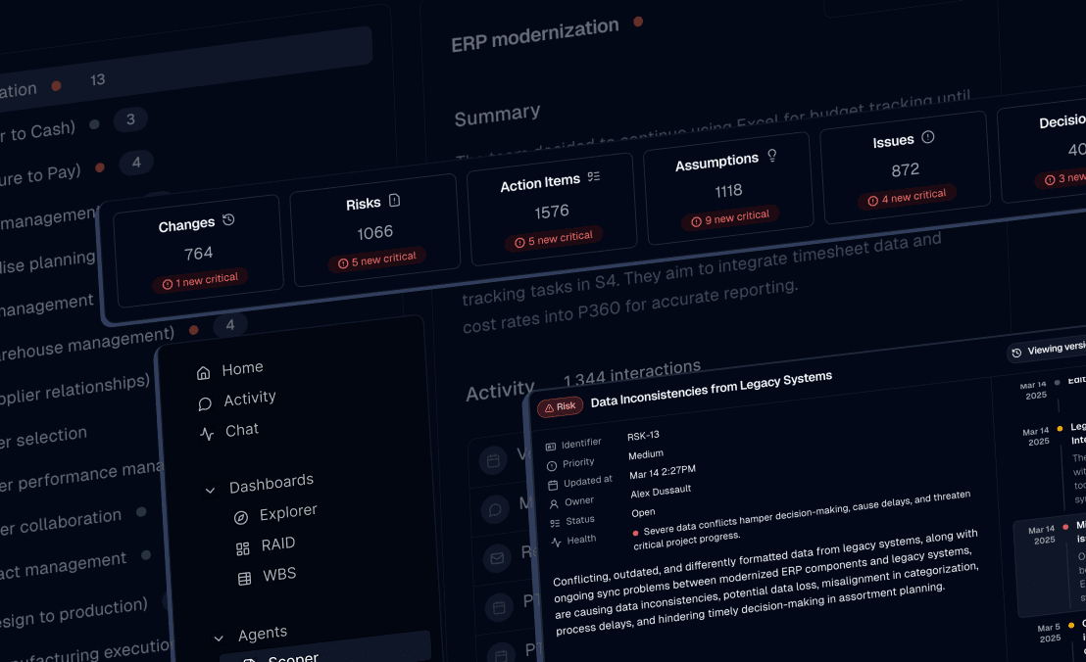Click the lightbulb icon beside Assumptions

(771, 156)
